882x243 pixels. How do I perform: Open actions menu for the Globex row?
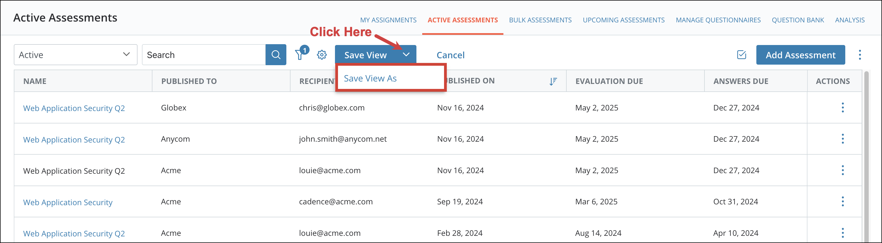coord(842,108)
